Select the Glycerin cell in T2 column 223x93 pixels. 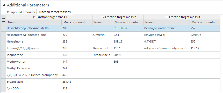[x=103, y=35]
